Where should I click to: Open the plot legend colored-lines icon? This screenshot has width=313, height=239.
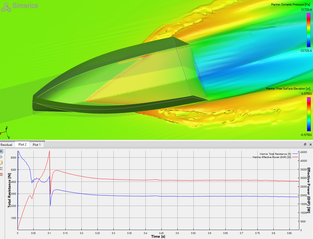click(1, 169)
